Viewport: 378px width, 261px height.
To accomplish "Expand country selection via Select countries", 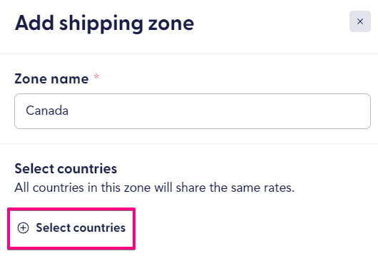I will click(71, 228).
